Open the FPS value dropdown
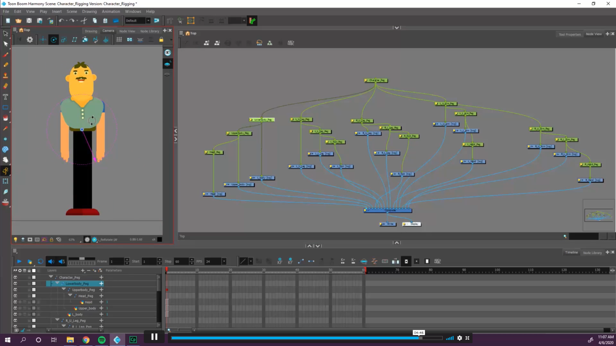Image resolution: width=616 pixels, height=346 pixels. [224, 262]
